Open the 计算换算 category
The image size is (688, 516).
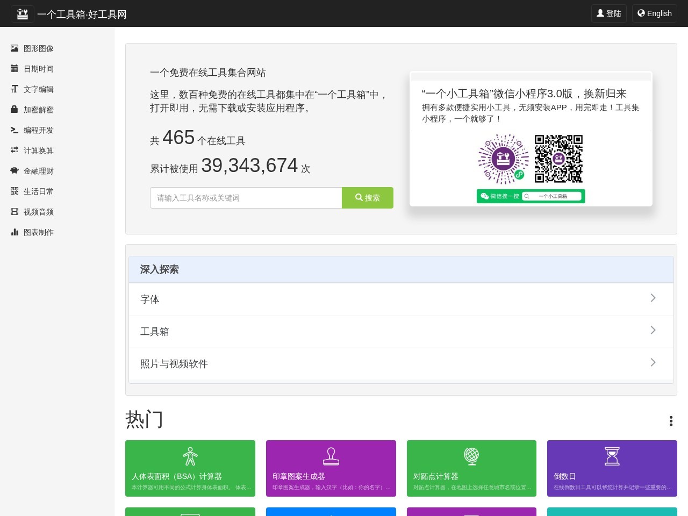(x=39, y=150)
